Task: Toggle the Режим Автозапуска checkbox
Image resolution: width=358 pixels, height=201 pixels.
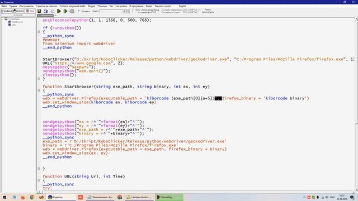Action: coord(200,11)
